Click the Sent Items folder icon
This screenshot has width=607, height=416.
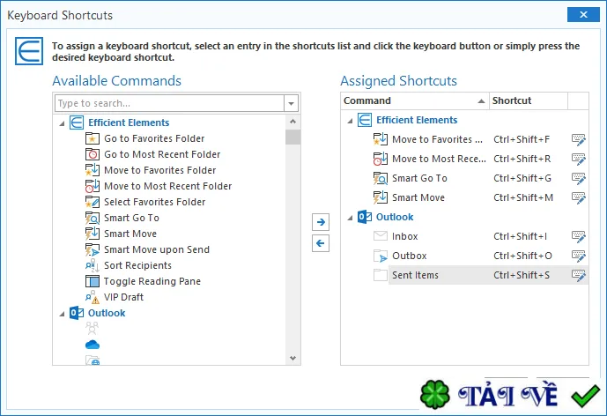click(381, 275)
